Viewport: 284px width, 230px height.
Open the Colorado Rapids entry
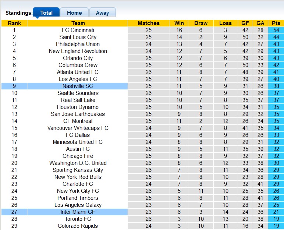[78, 226]
